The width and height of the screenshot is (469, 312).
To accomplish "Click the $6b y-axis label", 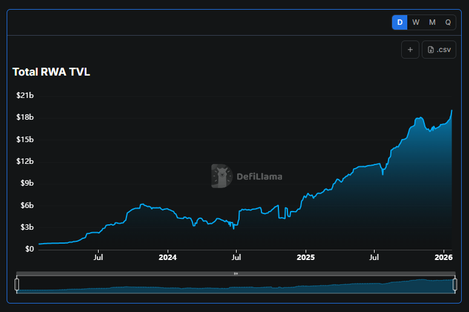I will (x=27, y=206).
